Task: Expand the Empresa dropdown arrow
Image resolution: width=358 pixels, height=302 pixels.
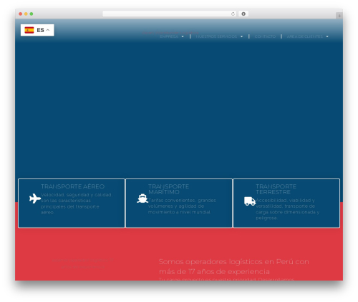Action: pyautogui.click(x=183, y=36)
